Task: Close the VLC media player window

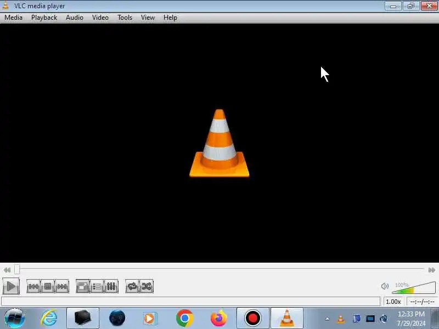Action: coord(429,6)
